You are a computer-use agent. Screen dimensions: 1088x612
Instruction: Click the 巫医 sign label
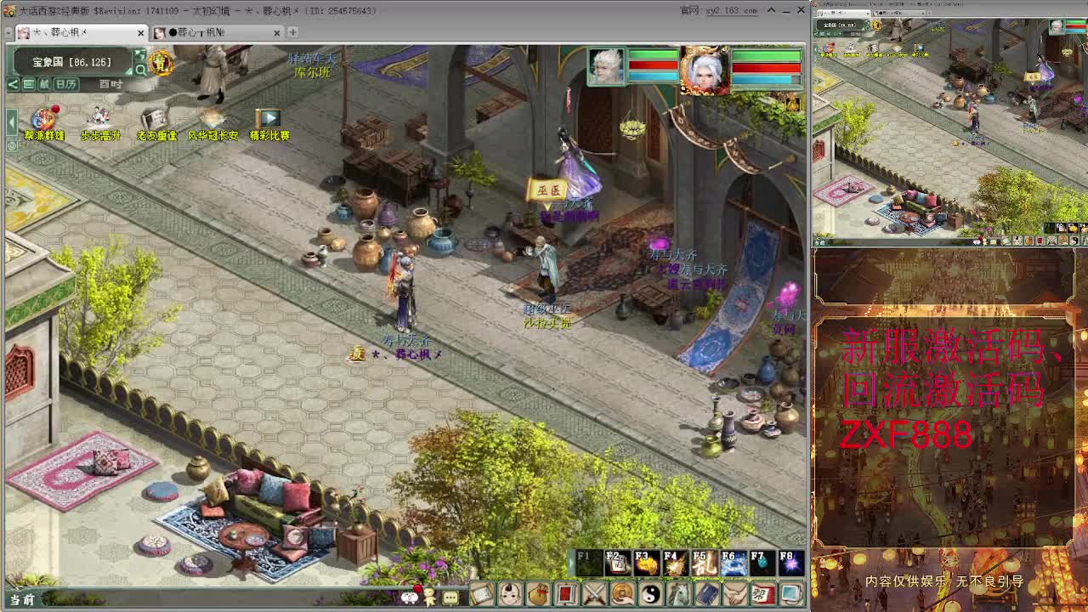548,190
